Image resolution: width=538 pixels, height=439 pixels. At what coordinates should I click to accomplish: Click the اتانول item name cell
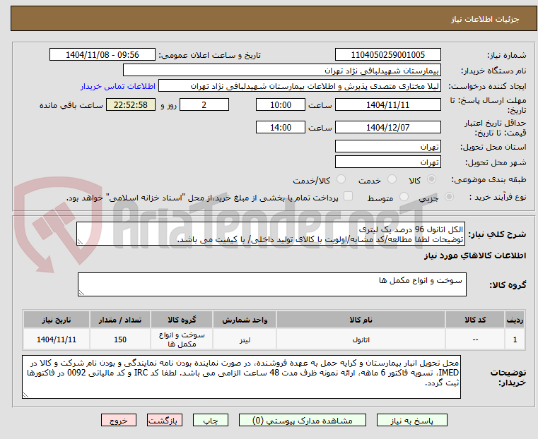pos(361,339)
